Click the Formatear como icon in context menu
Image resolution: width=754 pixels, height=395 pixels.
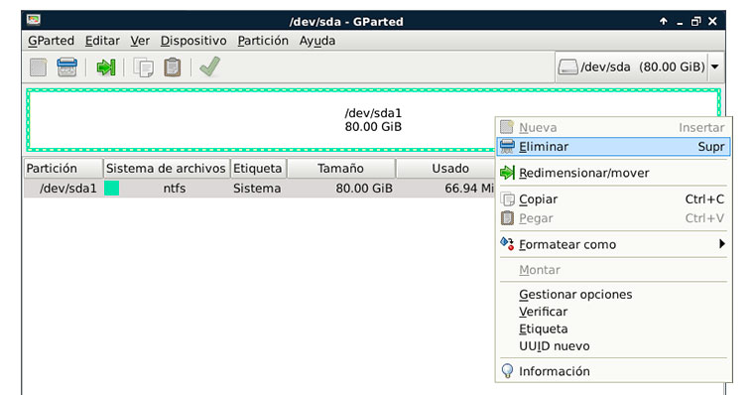tap(507, 244)
